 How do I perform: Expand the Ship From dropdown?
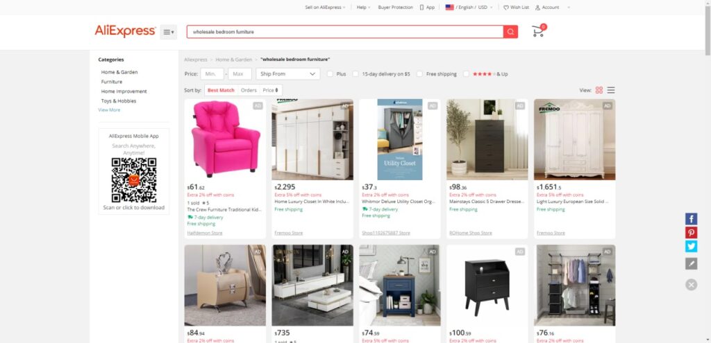pos(288,73)
